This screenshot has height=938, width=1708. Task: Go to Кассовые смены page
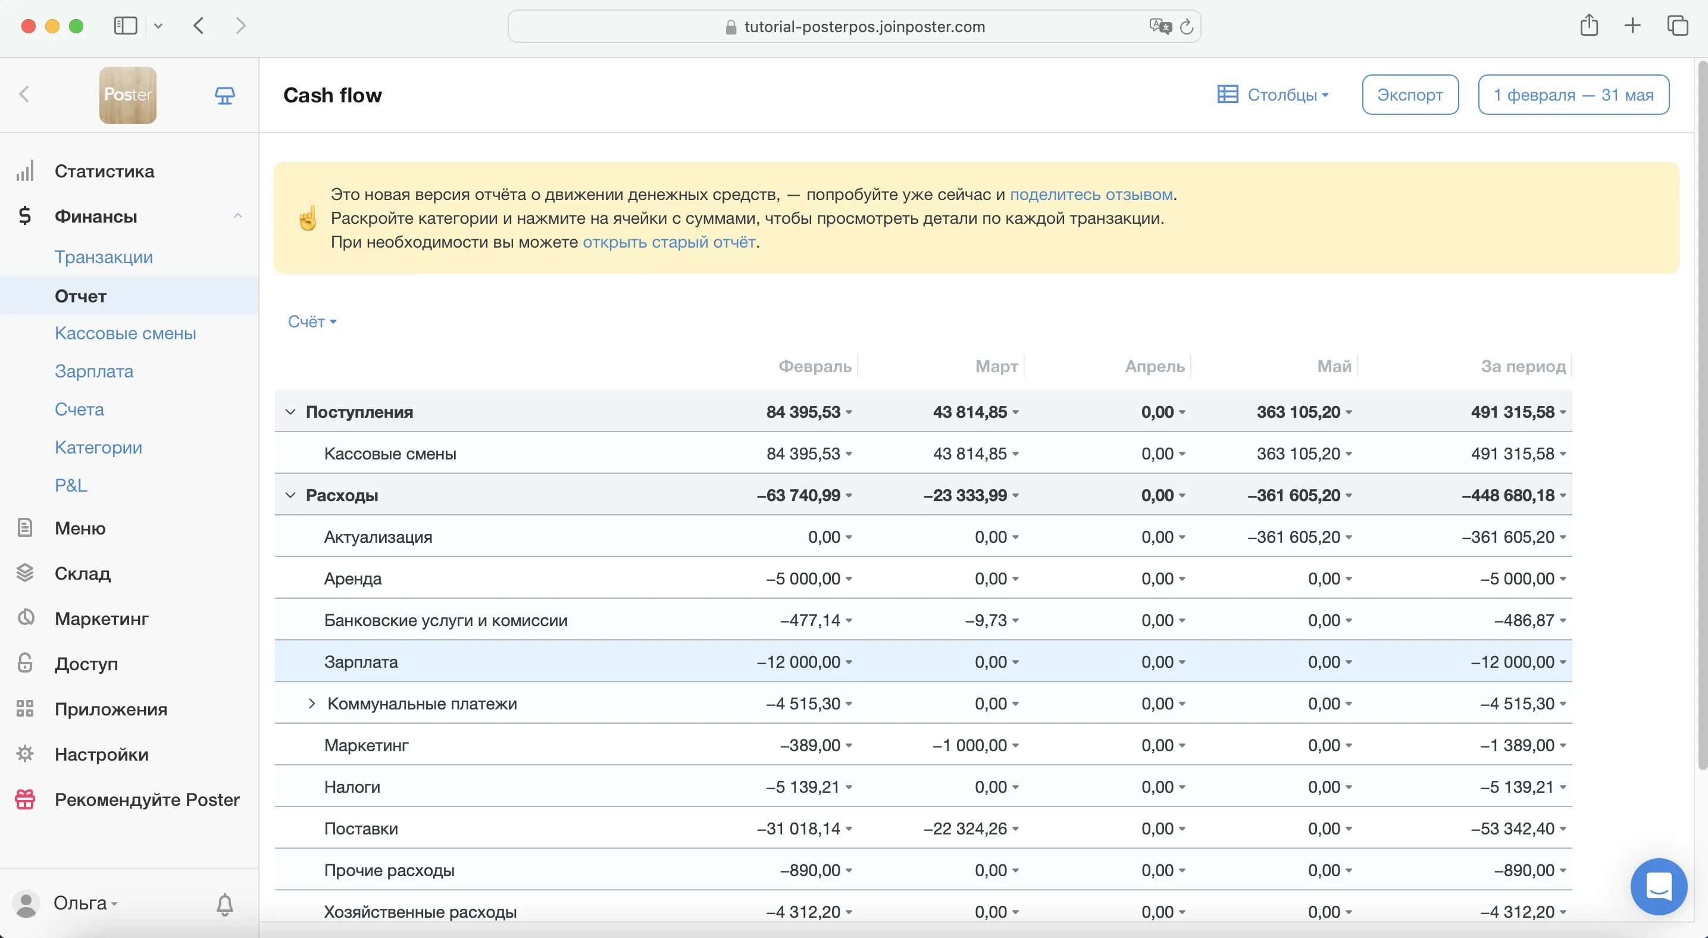[126, 333]
